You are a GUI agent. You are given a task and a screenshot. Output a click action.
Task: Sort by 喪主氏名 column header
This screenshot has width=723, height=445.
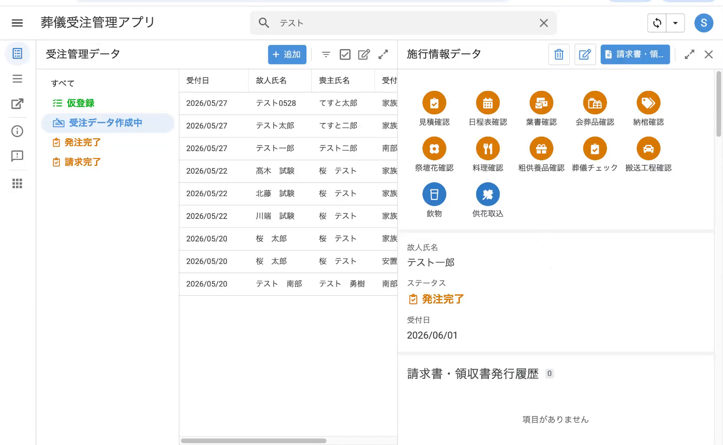click(343, 80)
